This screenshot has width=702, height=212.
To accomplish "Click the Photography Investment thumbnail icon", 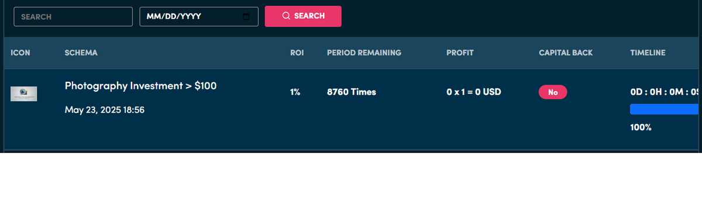I will click(x=24, y=93).
